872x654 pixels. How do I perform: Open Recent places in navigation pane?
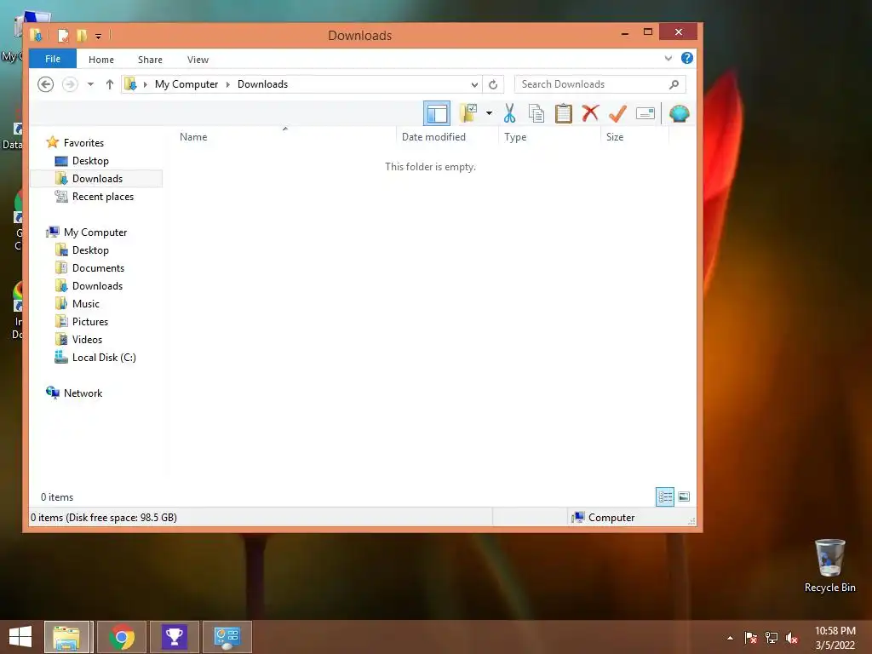(x=102, y=197)
